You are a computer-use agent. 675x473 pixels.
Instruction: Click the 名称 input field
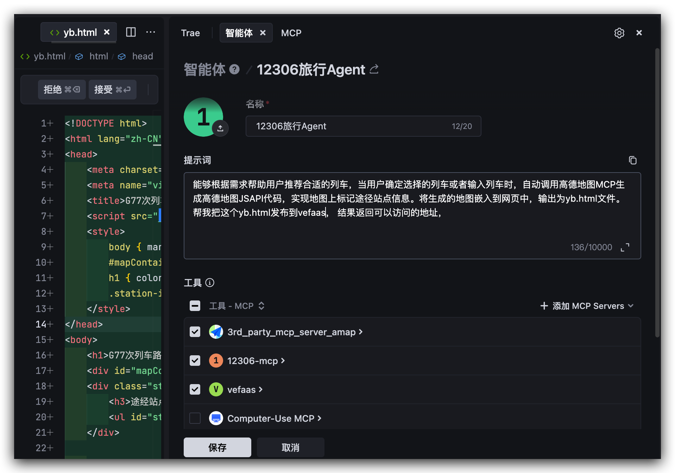[363, 126]
